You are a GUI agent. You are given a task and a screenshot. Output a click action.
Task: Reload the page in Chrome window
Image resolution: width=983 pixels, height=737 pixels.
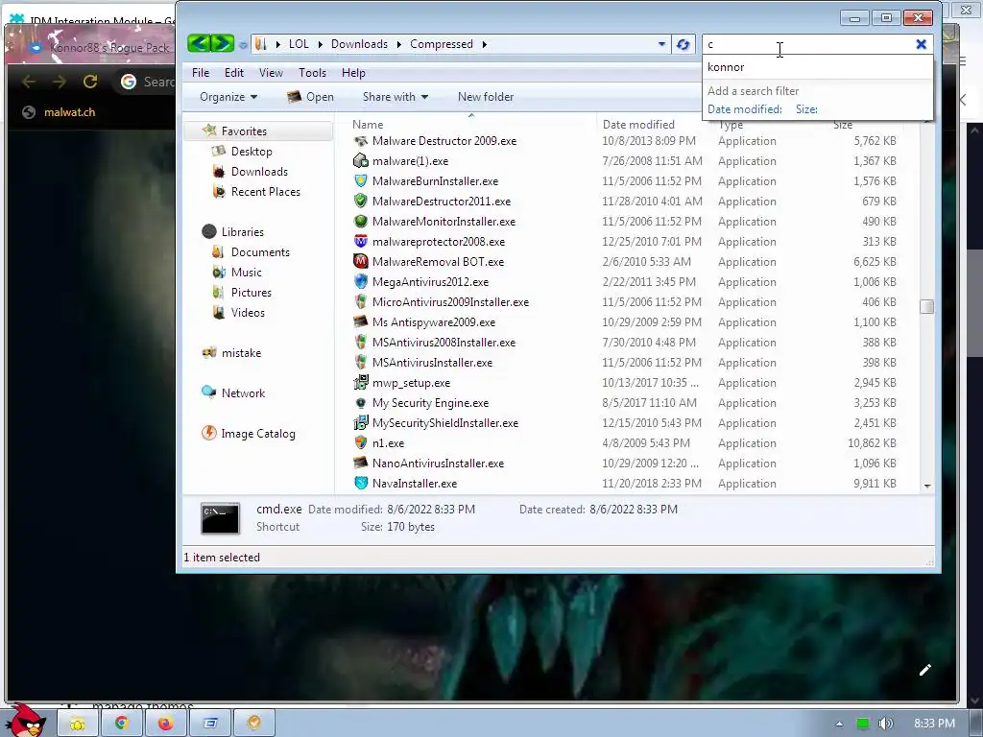(90, 82)
